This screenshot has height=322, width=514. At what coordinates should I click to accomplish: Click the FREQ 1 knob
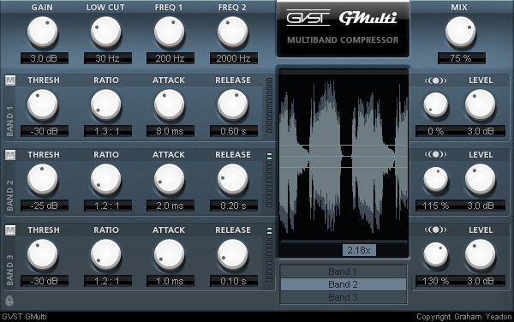170,32
